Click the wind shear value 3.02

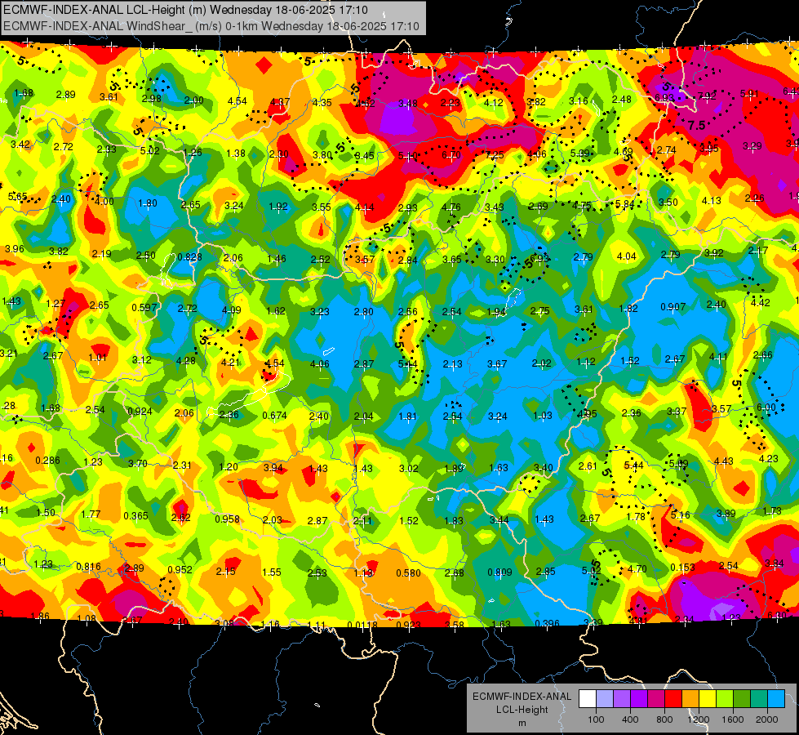[409, 468]
